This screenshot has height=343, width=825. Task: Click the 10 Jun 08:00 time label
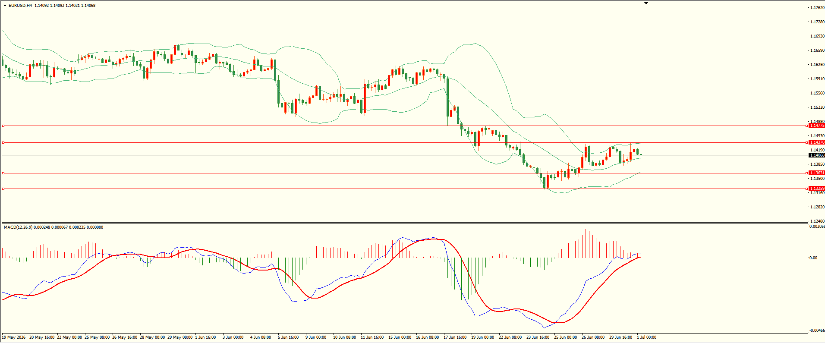click(344, 337)
